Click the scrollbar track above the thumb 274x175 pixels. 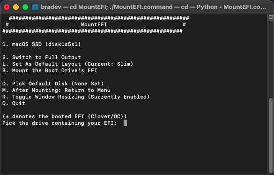tap(271, 59)
